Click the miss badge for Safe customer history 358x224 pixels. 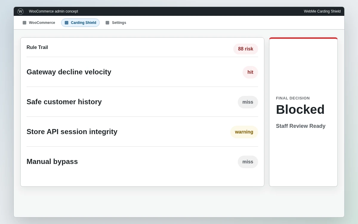(248, 102)
